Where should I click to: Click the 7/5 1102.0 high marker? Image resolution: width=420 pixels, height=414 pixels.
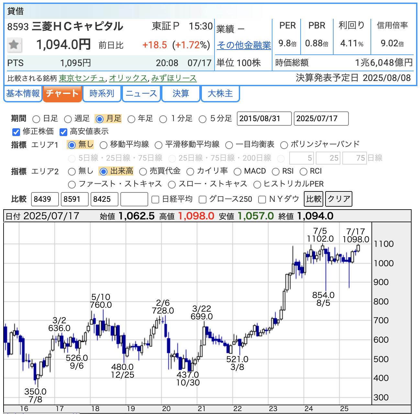[x=320, y=235]
